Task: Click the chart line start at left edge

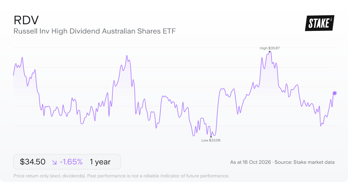Action: [x=14, y=75]
